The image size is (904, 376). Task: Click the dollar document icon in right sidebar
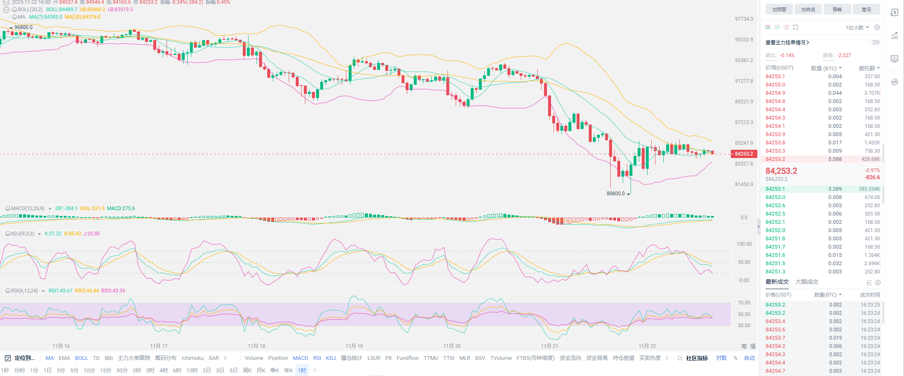[894, 13]
